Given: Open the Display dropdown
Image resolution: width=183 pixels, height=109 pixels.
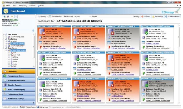Looking at the screenshot, I should pos(42,16).
